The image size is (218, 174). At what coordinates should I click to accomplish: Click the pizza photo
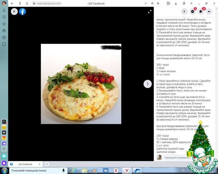click(81, 84)
